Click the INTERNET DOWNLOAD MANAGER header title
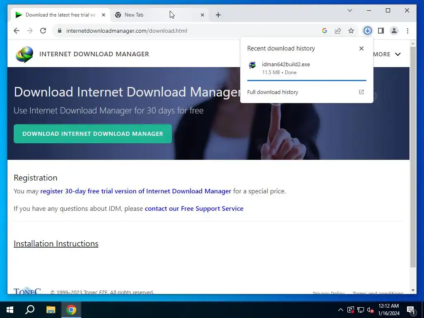The image size is (424, 318). click(94, 54)
